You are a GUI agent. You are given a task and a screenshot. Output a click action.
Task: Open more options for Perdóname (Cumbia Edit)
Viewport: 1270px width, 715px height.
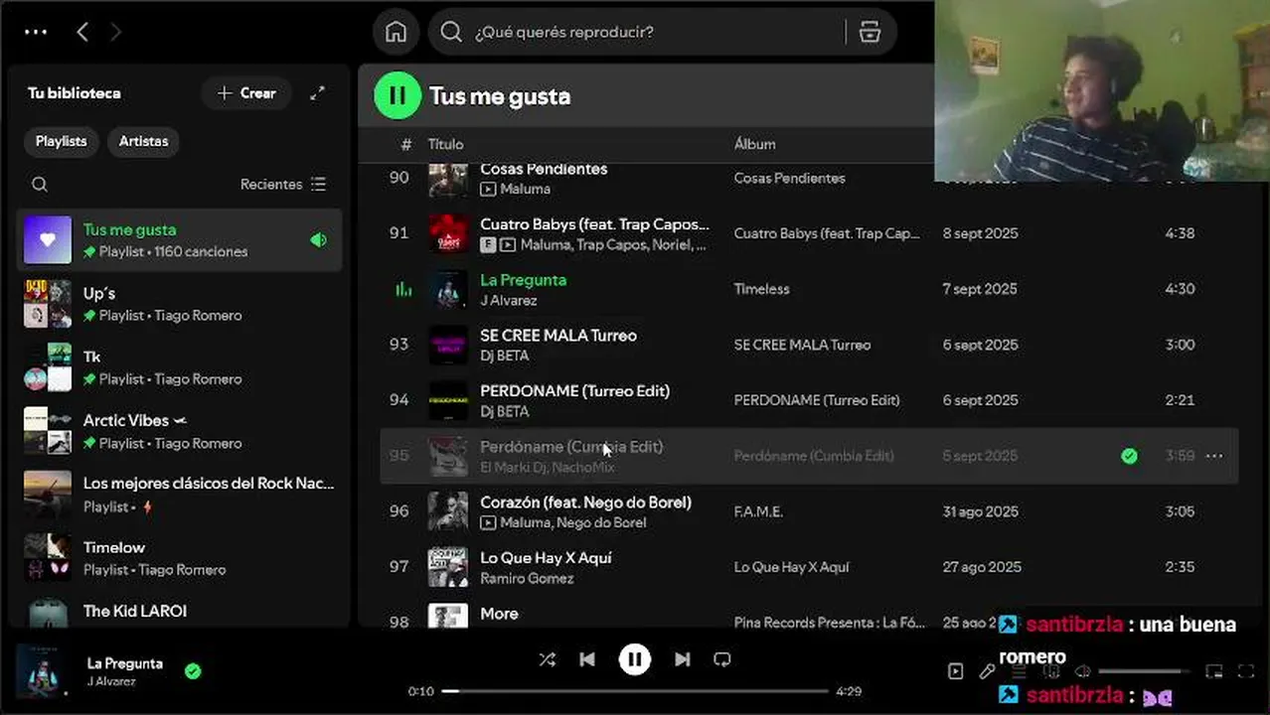click(x=1214, y=456)
